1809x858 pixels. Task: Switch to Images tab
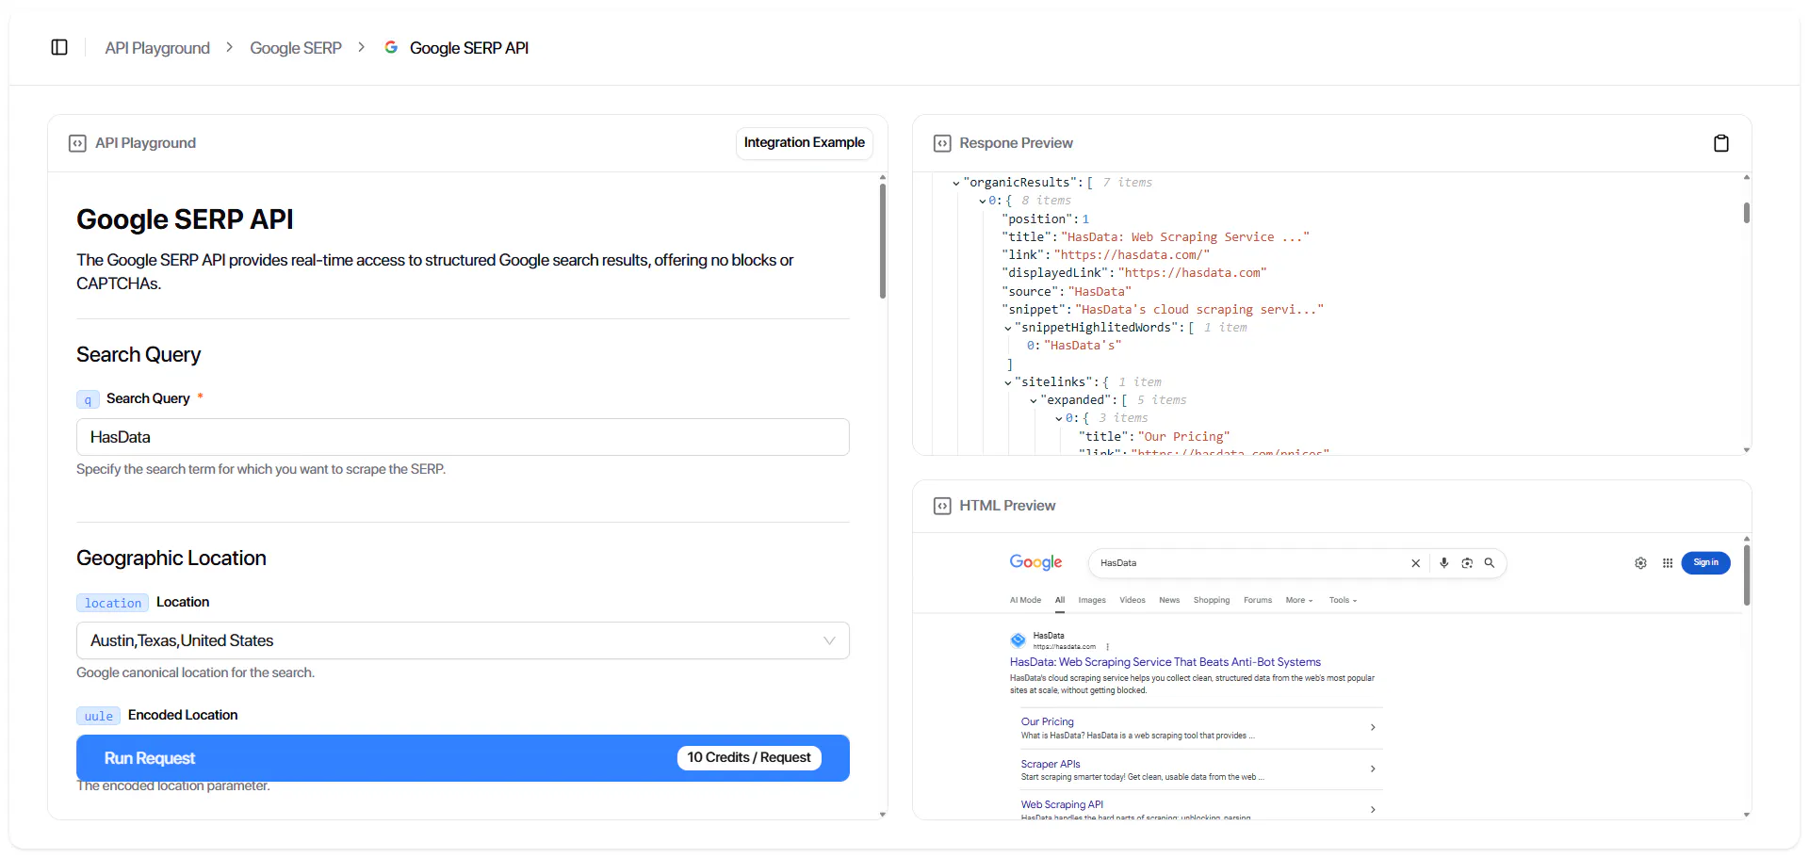pyautogui.click(x=1092, y=600)
